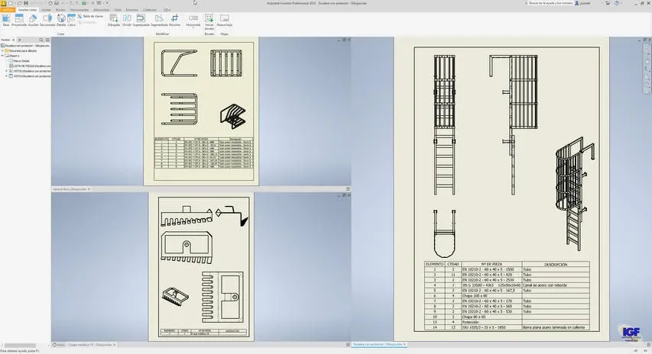Screen dimensions: 652x354
Task: Click Save icon in quick access toolbar
Action: point(26,3)
